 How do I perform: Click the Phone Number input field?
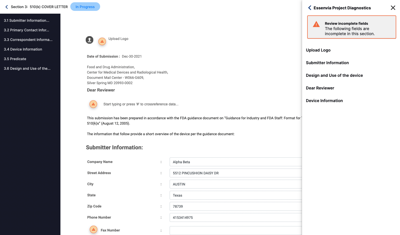click(x=236, y=218)
